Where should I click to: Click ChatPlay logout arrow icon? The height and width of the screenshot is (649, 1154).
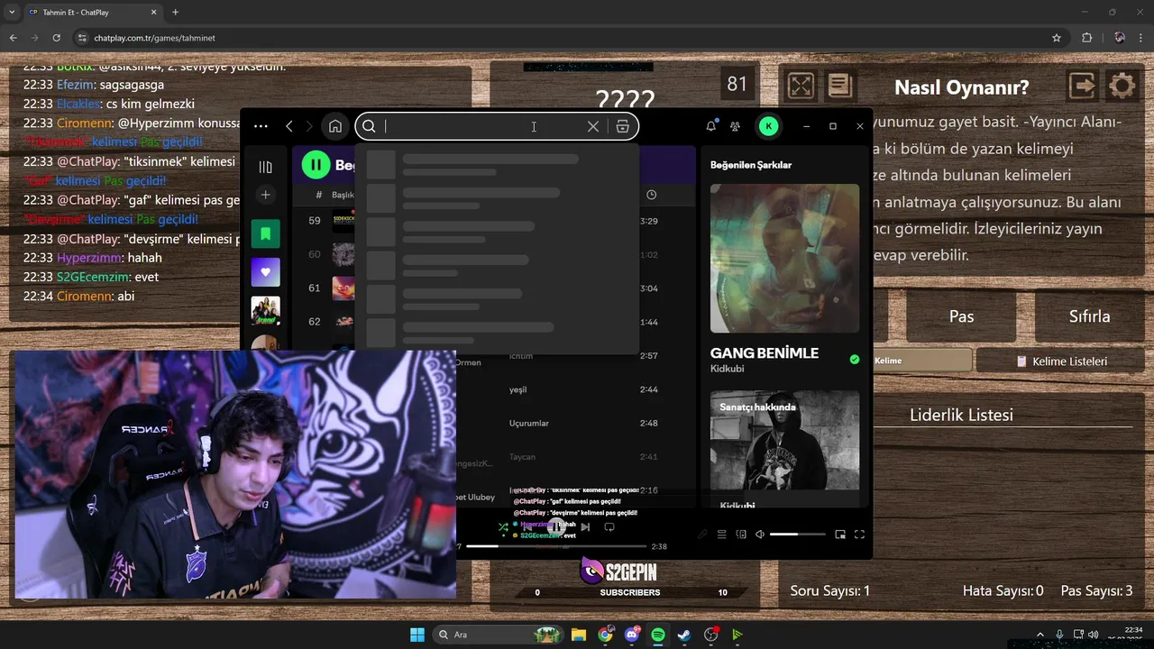click(1083, 86)
